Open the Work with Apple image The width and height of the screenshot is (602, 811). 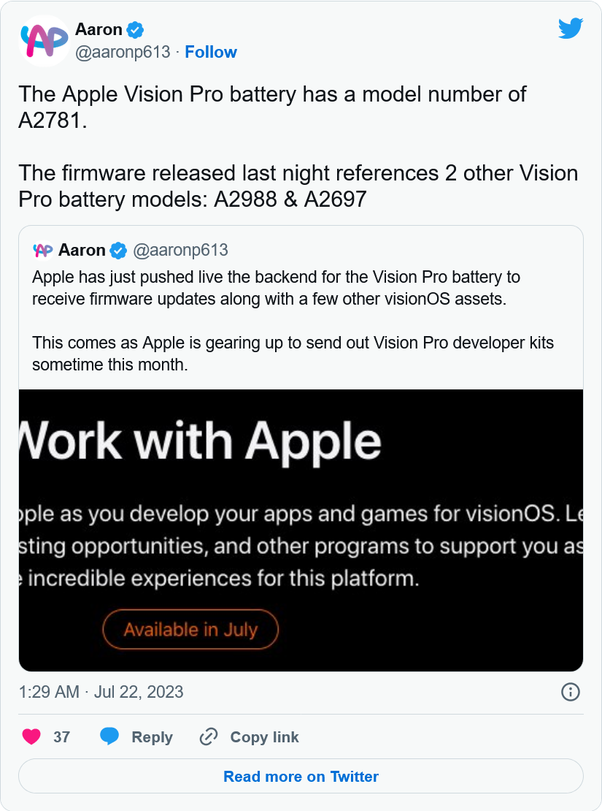click(x=301, y=530)
